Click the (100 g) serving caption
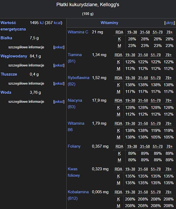Screen dimensions: 176x209 coord(88,14)
